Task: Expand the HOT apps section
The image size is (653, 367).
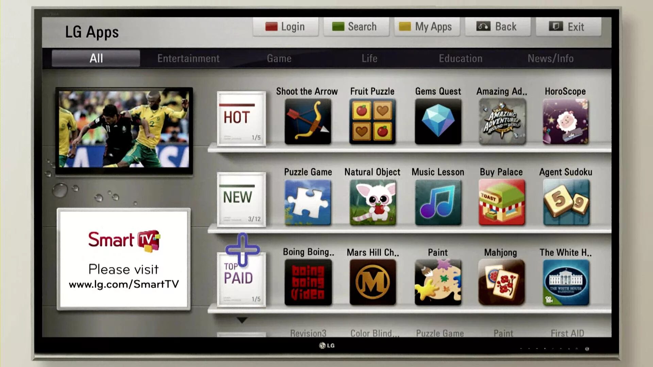Action: tap(241, 118)
